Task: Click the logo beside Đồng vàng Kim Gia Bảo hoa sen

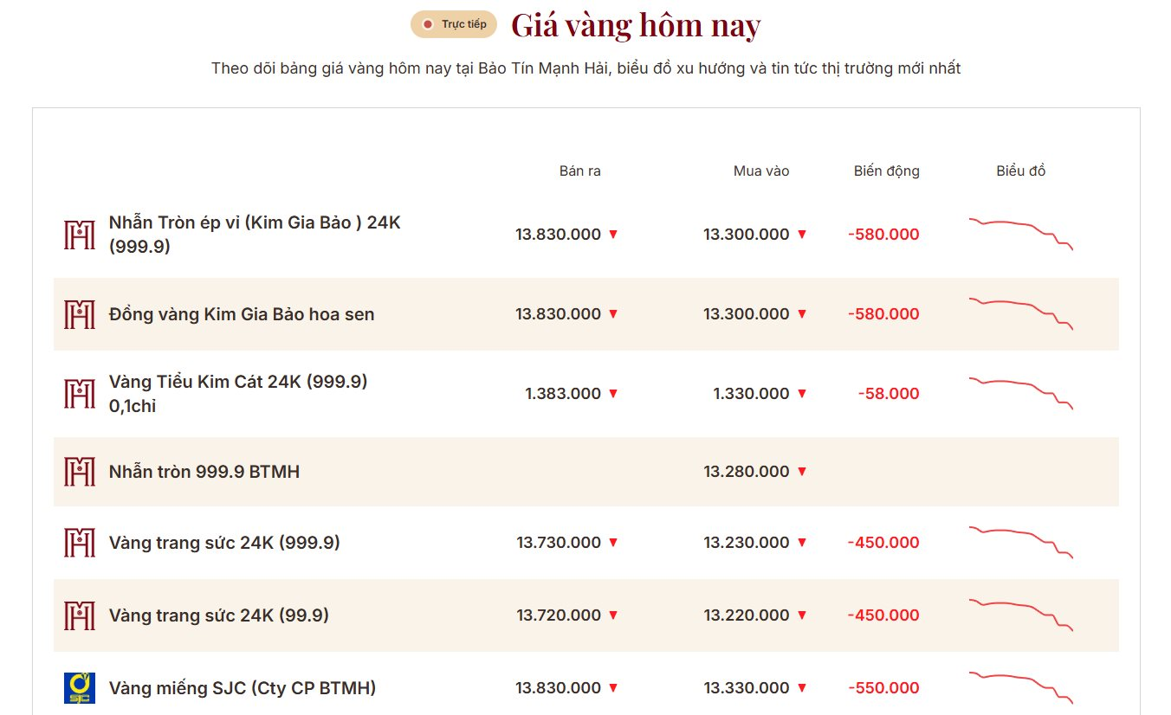Action: pos(80,314)
